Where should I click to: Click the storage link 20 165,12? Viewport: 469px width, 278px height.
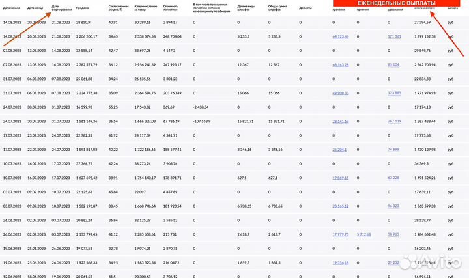pos(341,206)
